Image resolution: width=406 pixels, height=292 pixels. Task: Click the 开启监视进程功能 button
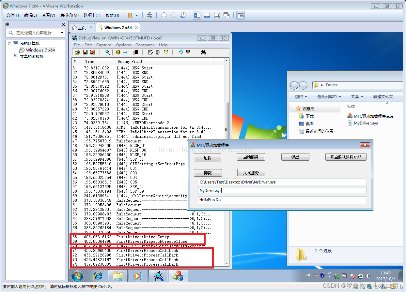coord(346,157)
